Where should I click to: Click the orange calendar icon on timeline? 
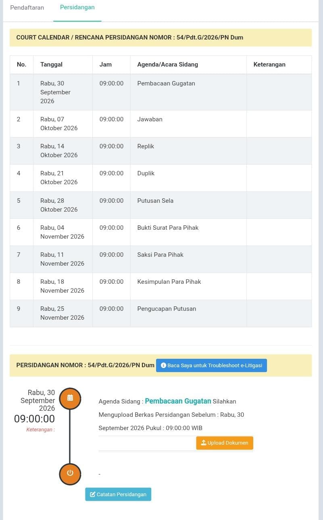pyautogui.click(x=70, y=398)
